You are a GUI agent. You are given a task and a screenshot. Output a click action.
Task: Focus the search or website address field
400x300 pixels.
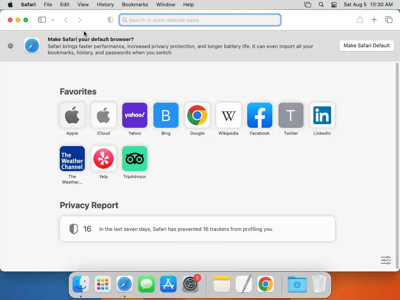point(200,20)
